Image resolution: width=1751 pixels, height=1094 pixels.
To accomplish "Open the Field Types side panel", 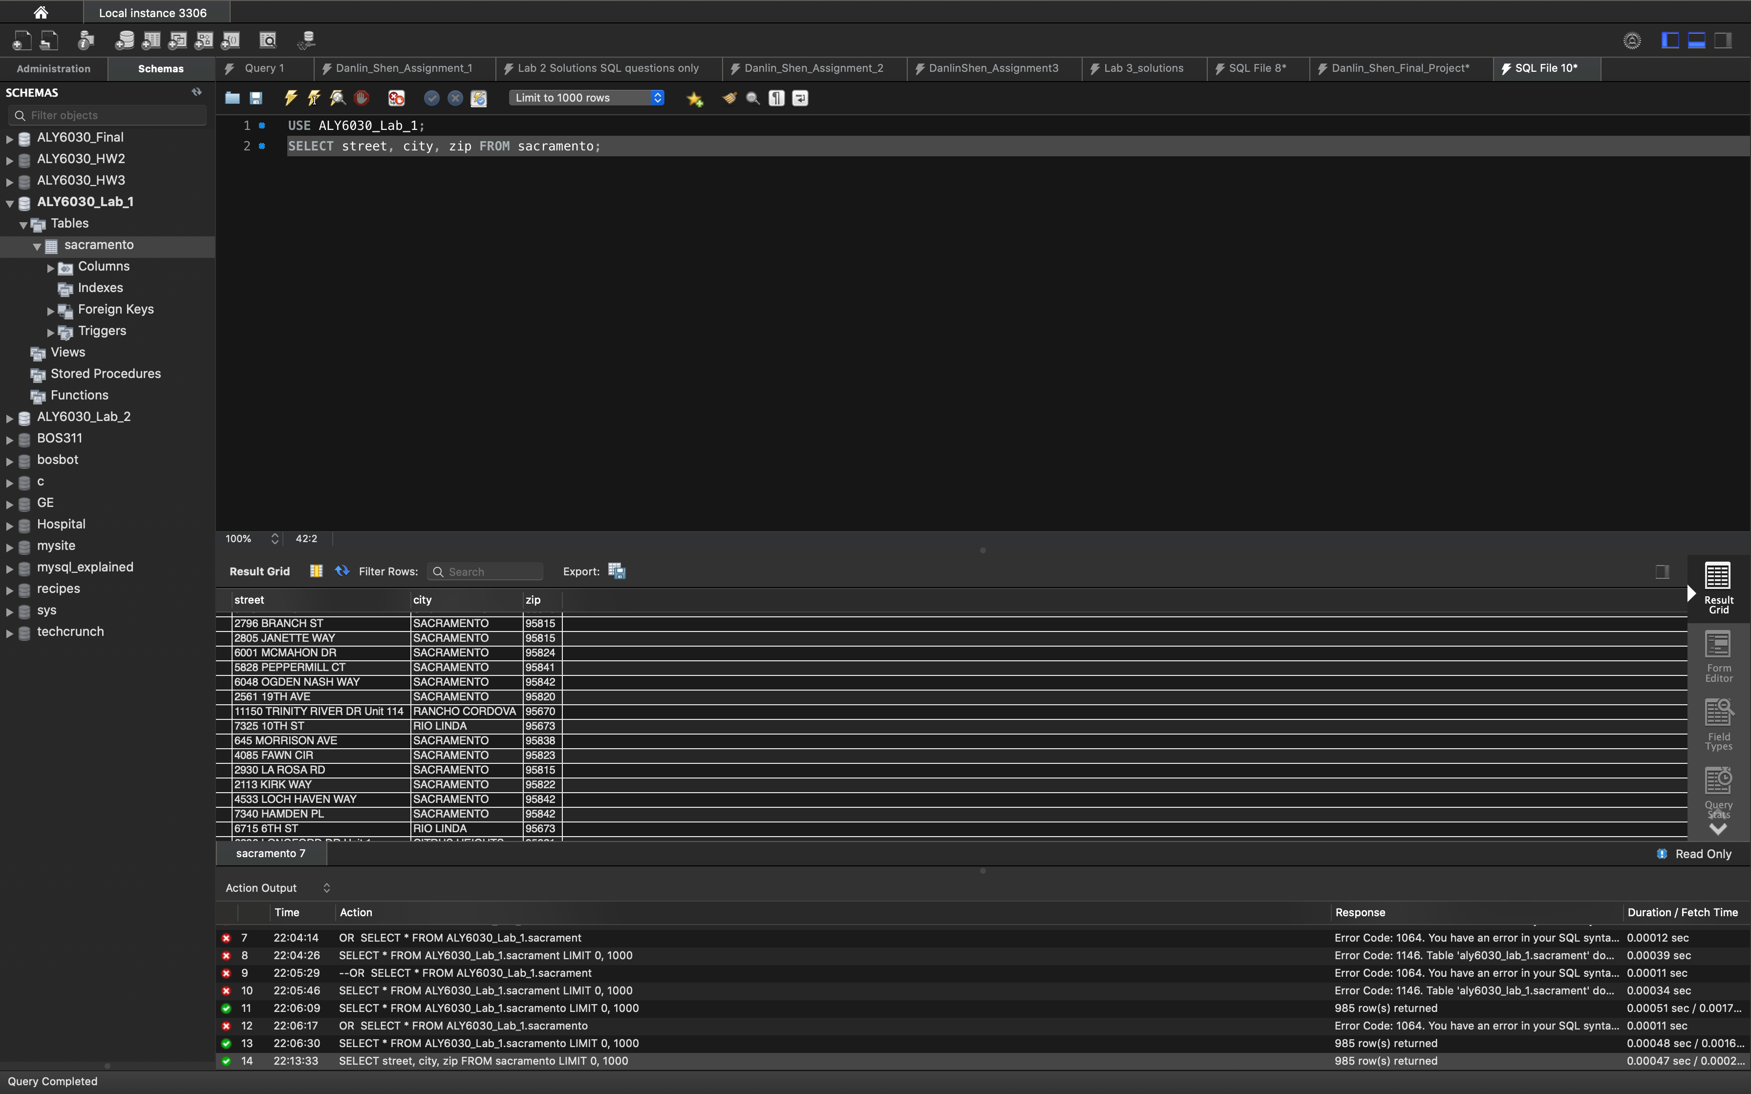I will 1718,724.
